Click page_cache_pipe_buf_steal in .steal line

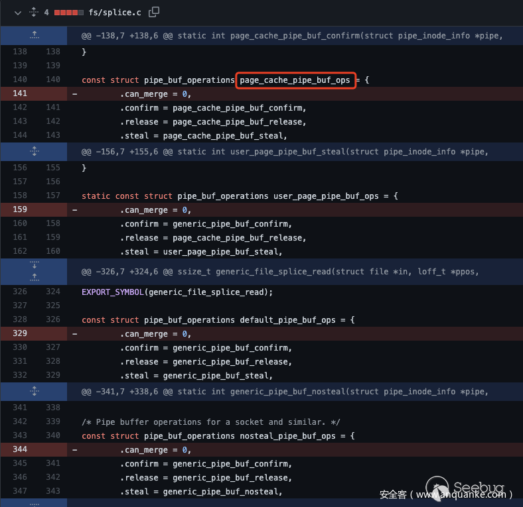click(x=222, y=136)
